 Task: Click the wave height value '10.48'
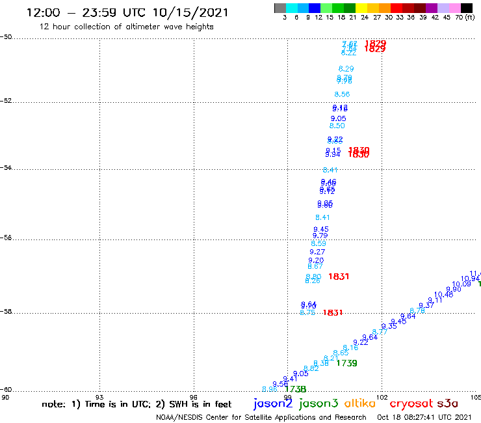(x=443, y=295)
